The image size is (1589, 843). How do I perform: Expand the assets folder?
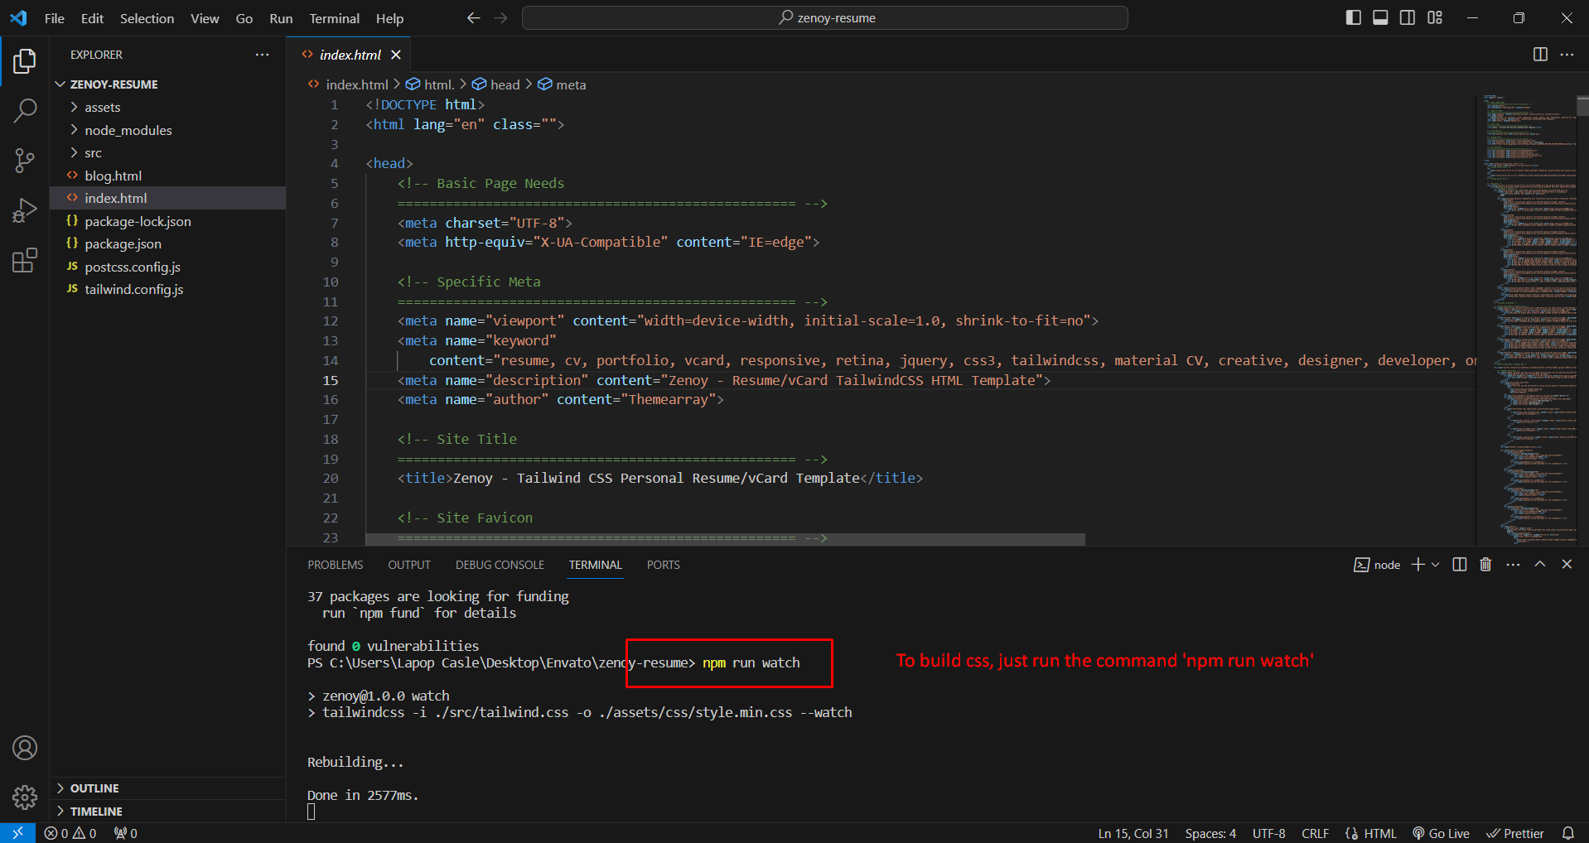click(x=168, y=108)
